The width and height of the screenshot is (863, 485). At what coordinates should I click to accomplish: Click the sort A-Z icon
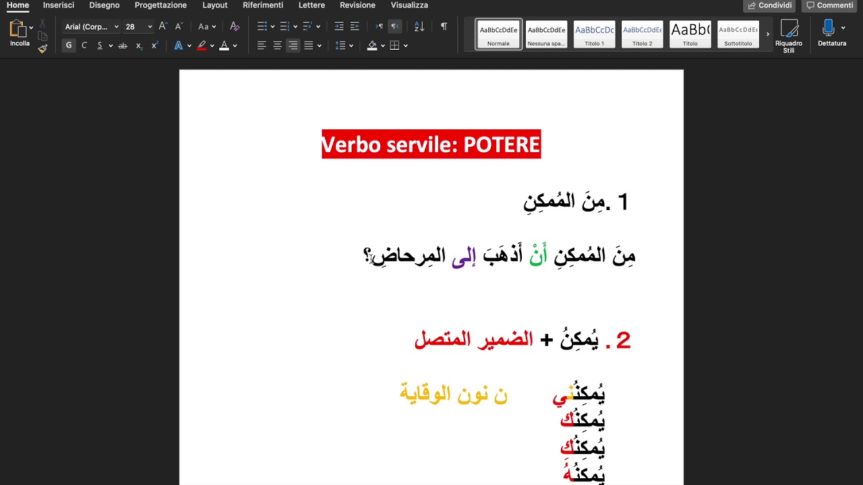pyautogui.click(x=419, y=26)
